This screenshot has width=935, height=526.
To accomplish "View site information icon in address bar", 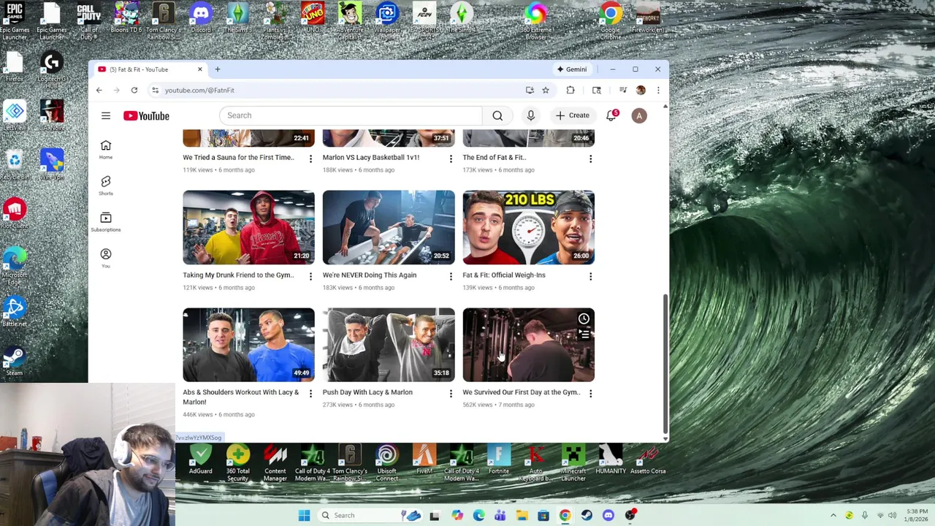I will pos(155,90).
